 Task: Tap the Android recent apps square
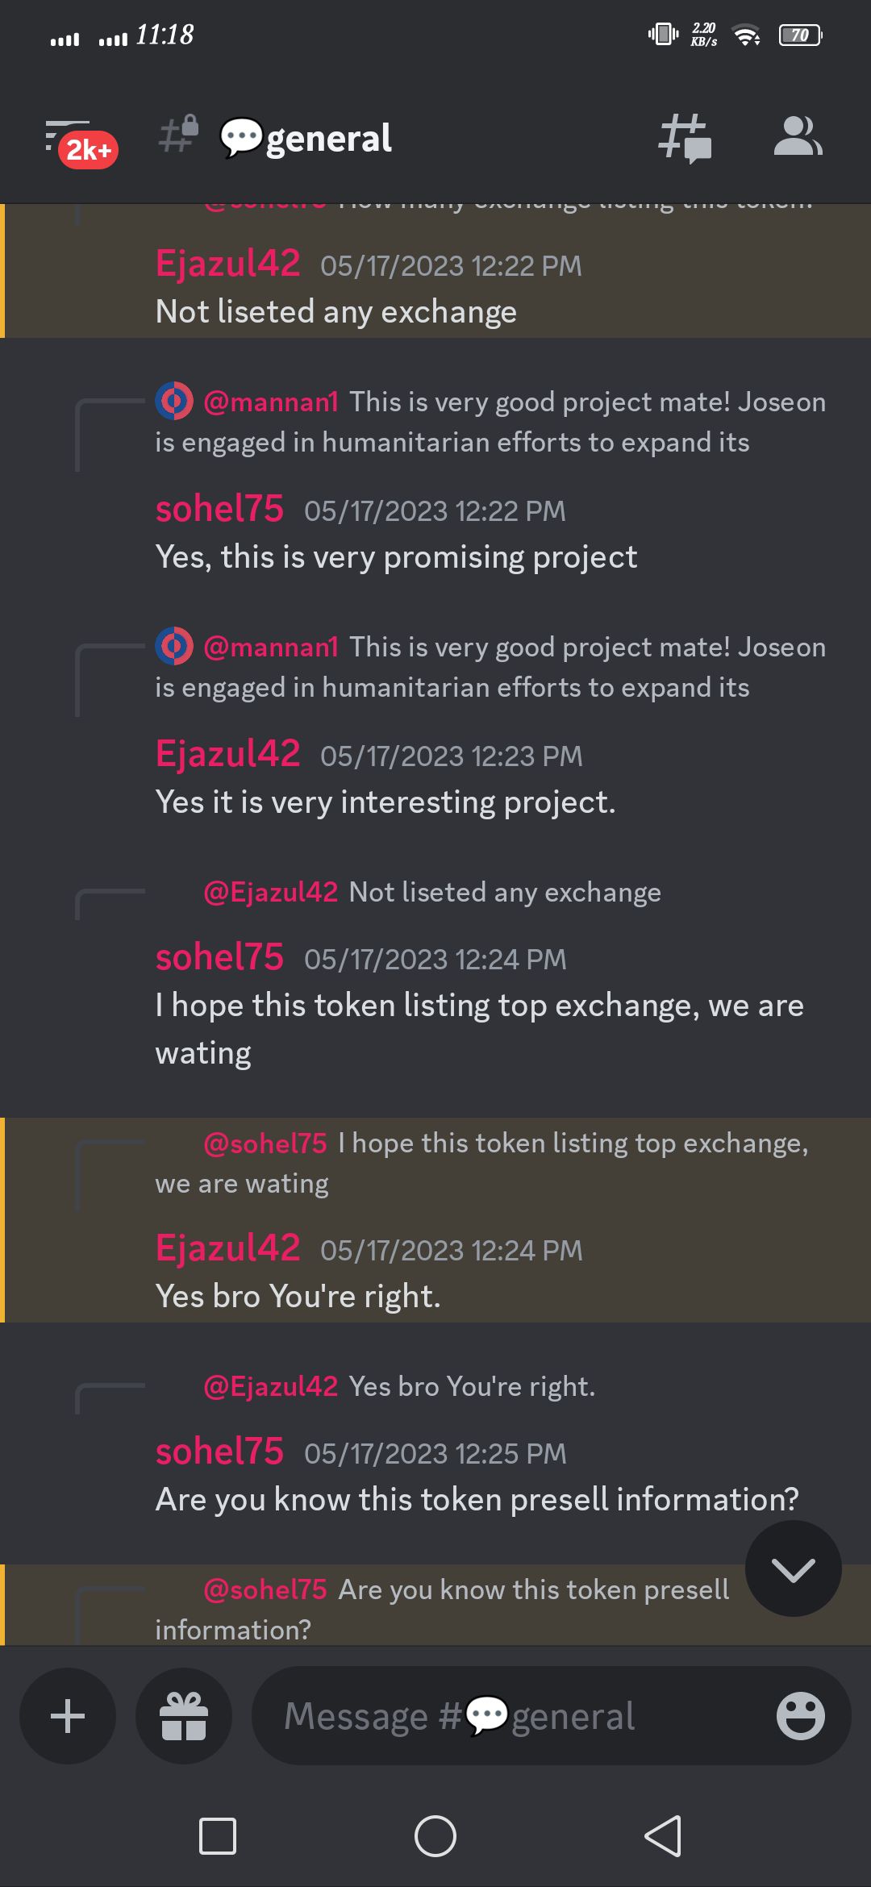[218, 1836]
